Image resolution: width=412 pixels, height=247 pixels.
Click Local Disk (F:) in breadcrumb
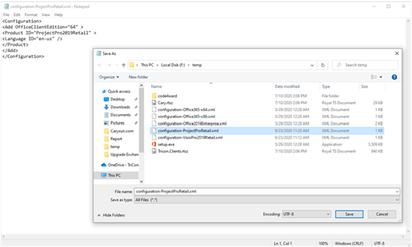pyautogui.click(x=173, y=65)
